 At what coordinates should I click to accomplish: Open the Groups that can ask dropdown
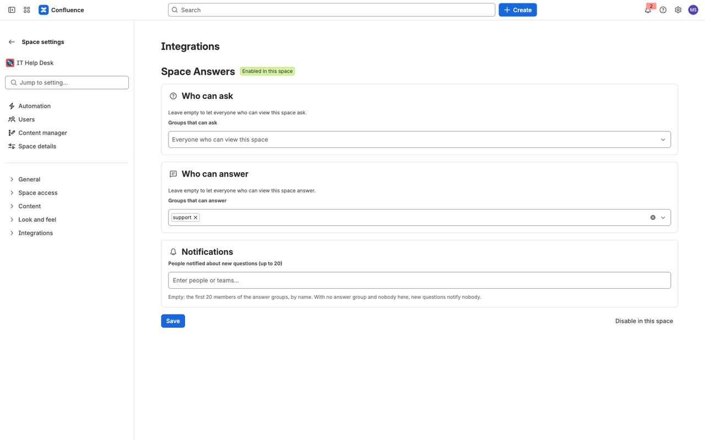(x=419, y=139)
